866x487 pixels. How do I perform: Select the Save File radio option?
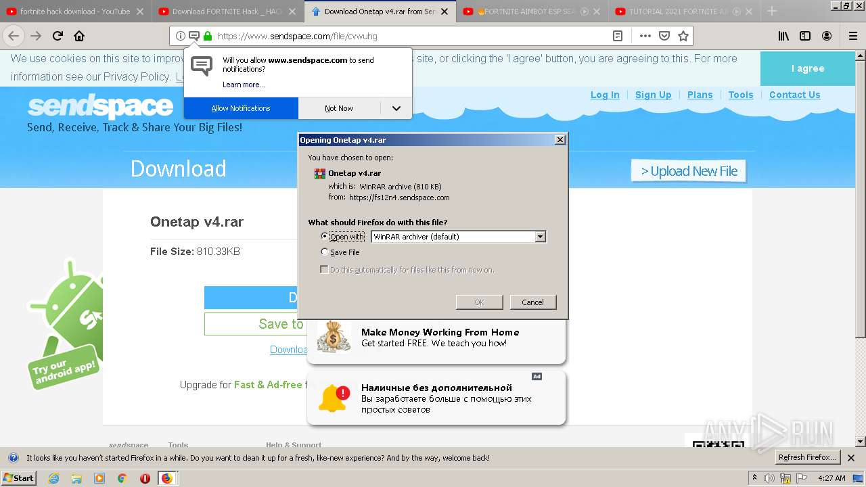[x=325, y=252]
